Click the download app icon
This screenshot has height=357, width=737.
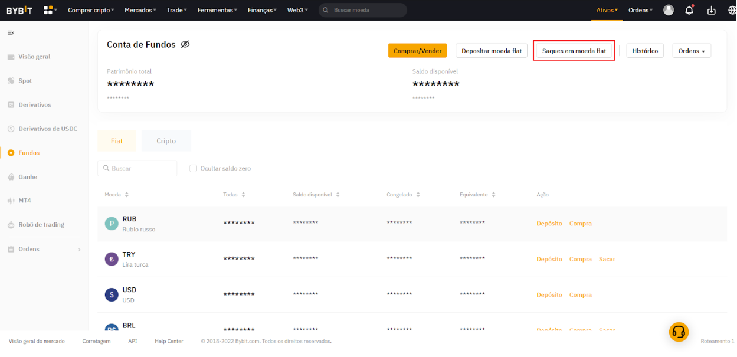tap(711, 10)
